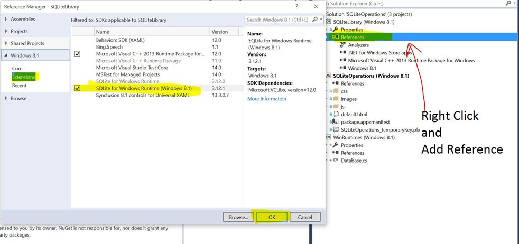Select the MSTest for Managed Projects row
Image resolution: width=519 pixels, height=244 pixels.
click(x=157, y=74)
